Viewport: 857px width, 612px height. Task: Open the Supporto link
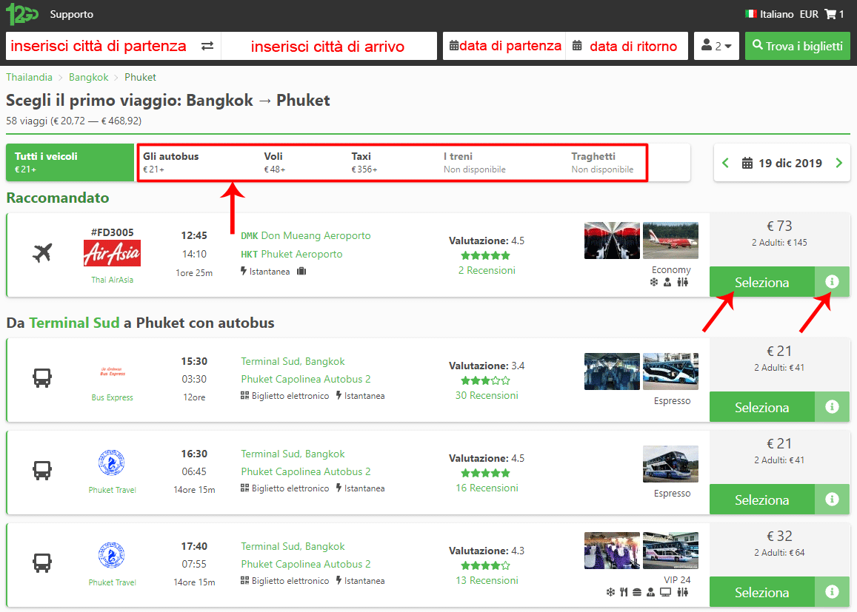(72, 14)
